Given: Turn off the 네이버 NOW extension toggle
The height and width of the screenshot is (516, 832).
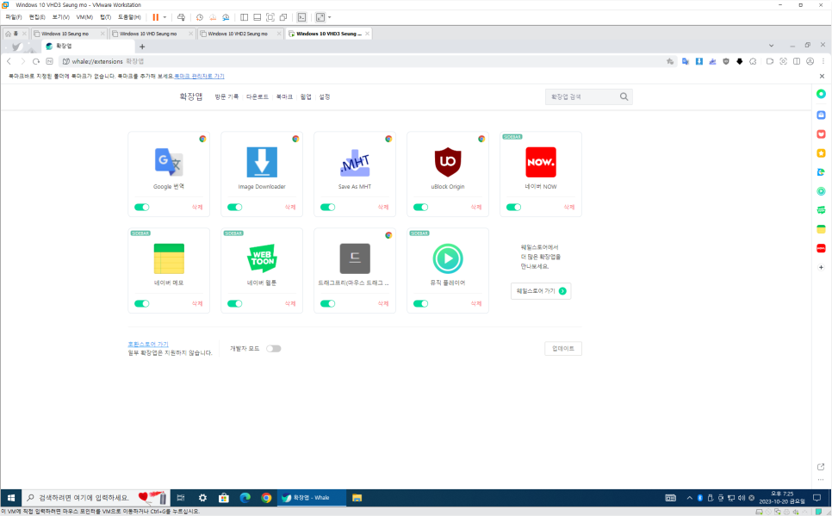Looking at the screenshot, I should 513,207.
